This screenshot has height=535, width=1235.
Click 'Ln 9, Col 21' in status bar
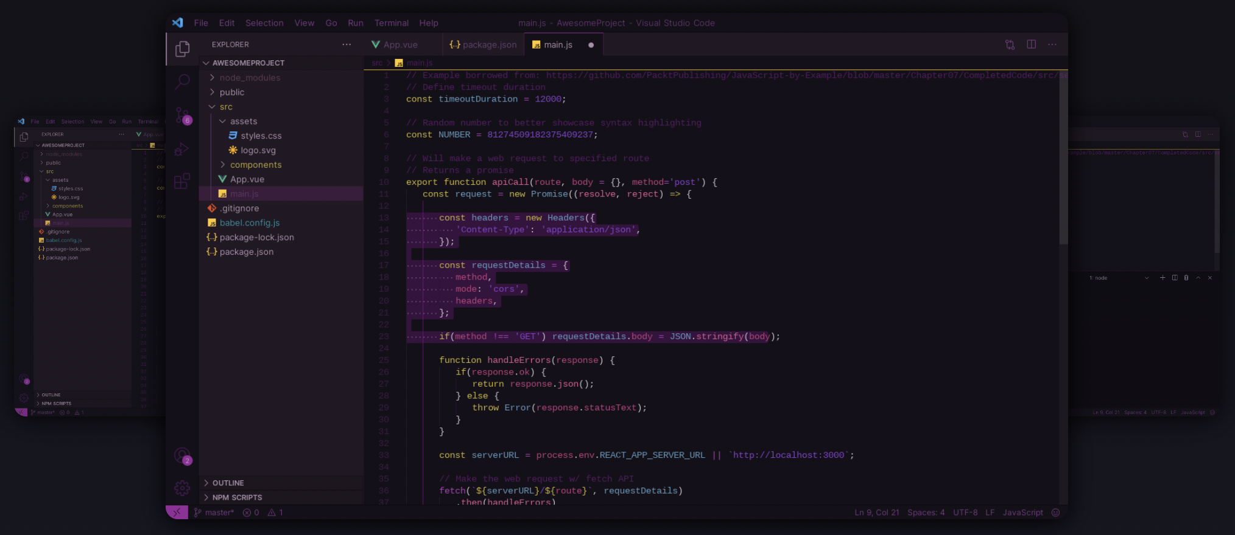pyautogui.click(x=877, y=513)
